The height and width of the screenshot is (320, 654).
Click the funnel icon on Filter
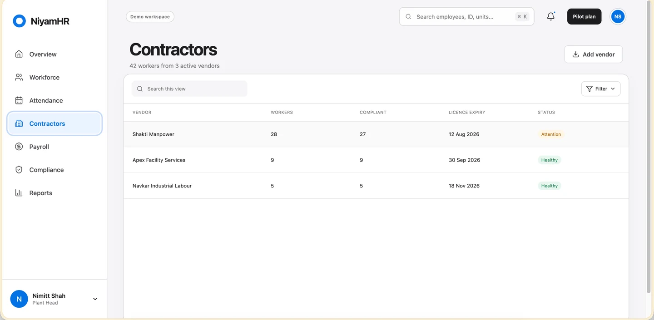point(589,89)
